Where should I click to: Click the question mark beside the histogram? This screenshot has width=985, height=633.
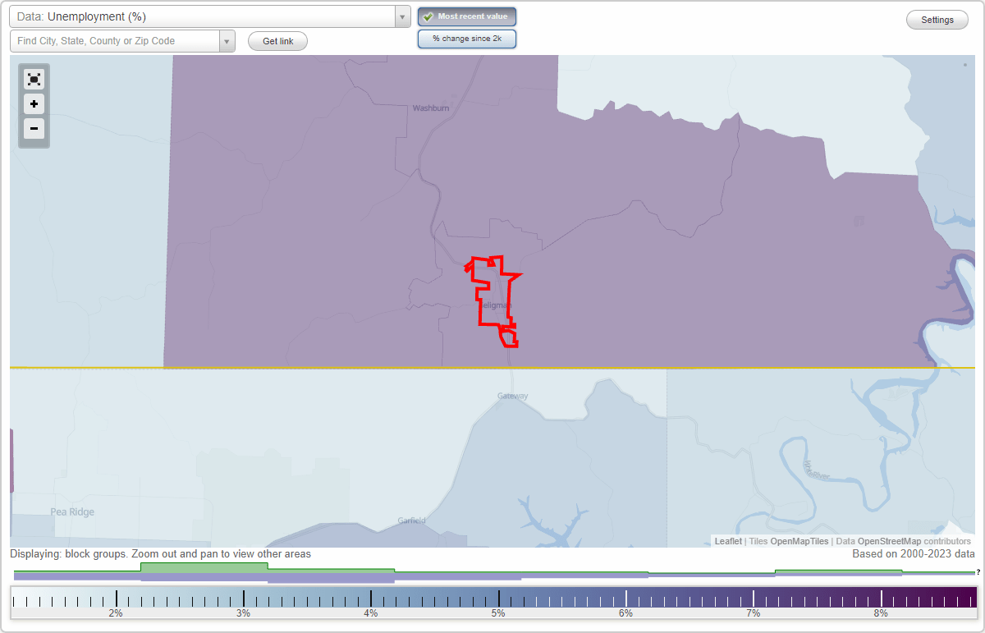(x=978, y=571)
